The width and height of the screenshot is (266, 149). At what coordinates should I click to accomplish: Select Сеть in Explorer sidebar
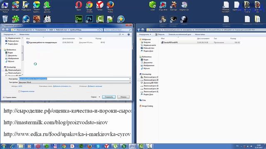click(x=143, y=100)
